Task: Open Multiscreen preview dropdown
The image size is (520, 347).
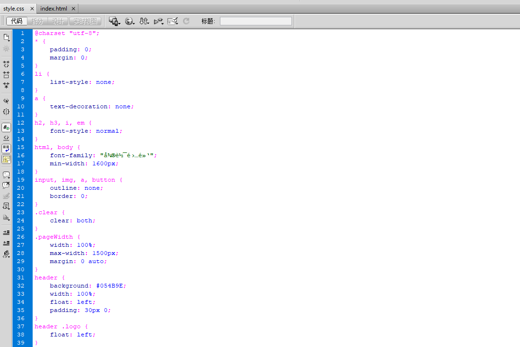Action: (x=115, y=21)
